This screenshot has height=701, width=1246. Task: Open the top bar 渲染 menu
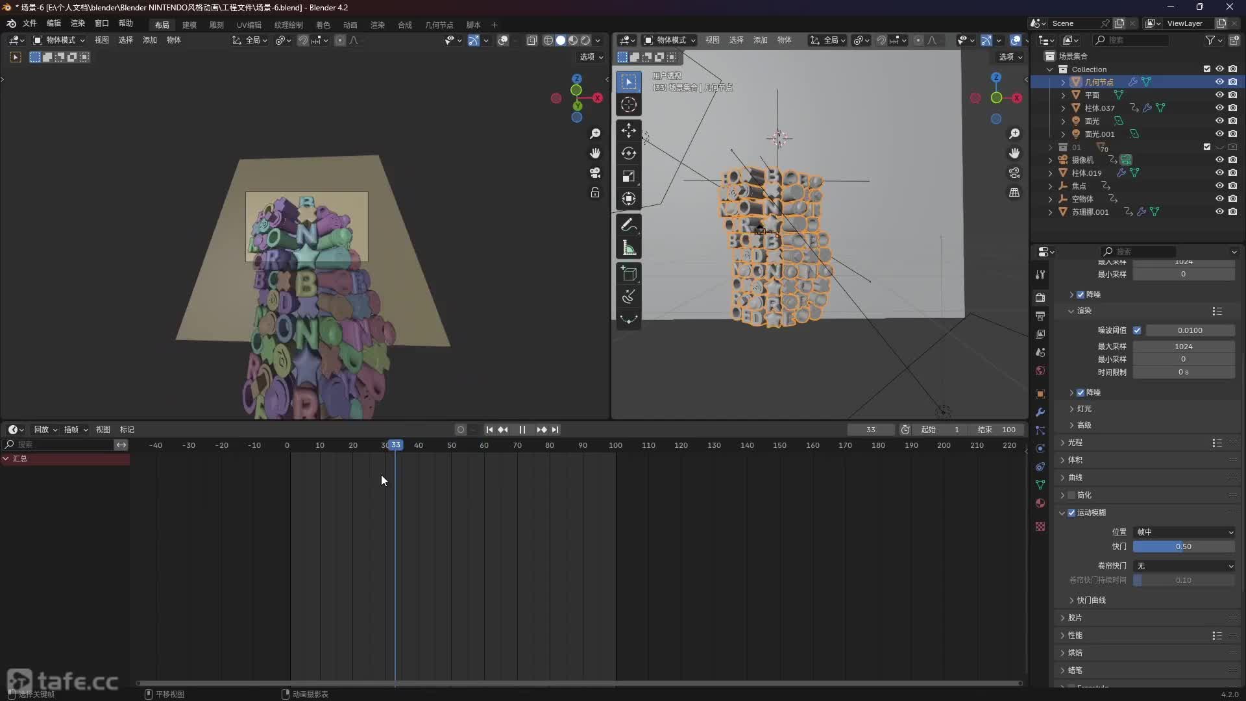click(78, 23)
